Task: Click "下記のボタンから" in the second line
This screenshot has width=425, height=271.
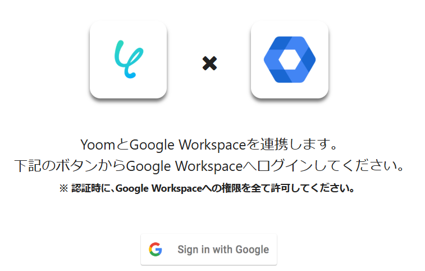Action: (x=70, y=166)
